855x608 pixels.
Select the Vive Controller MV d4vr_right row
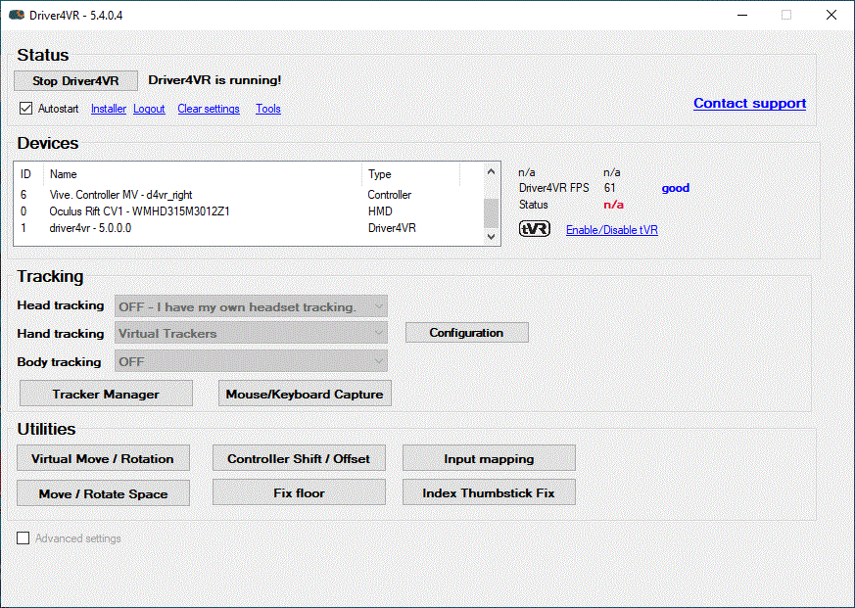point(249,195)
